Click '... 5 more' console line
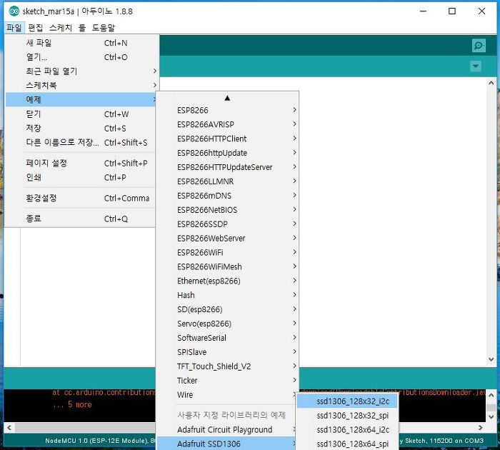This screenshot has height=450, width=500. (x=73, y=404)
